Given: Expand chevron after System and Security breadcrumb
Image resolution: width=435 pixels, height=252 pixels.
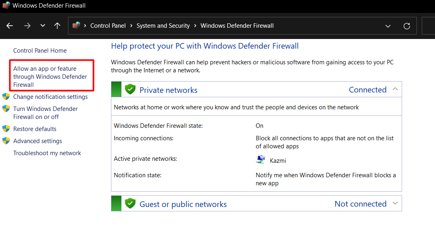Looking at the screenshot, I should point(195,26).
